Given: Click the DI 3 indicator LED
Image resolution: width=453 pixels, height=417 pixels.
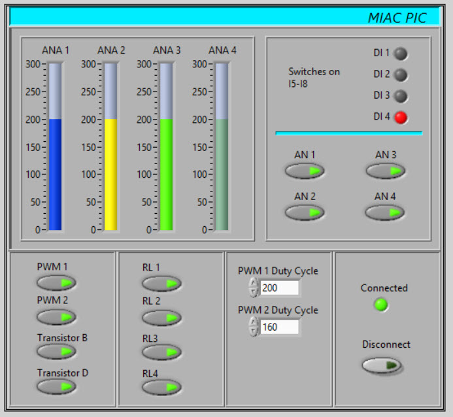Looking at the screenshot, I should [401, 96].
